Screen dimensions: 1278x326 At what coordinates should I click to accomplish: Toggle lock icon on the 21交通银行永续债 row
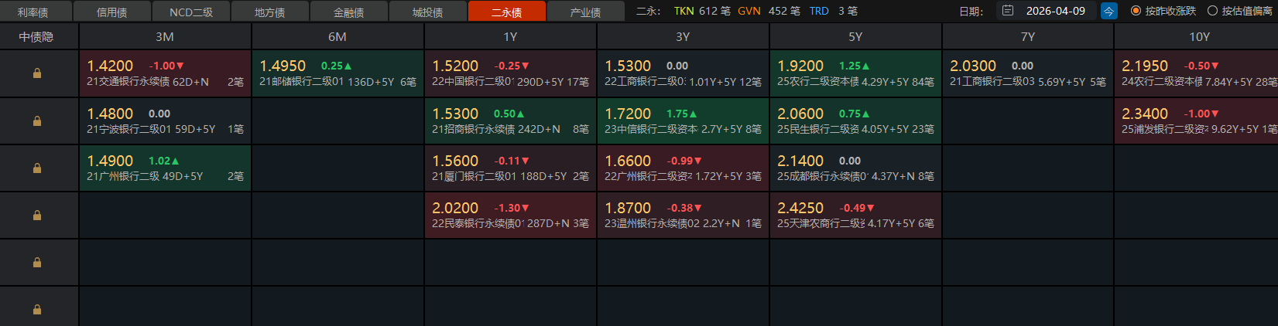[36, 73]
